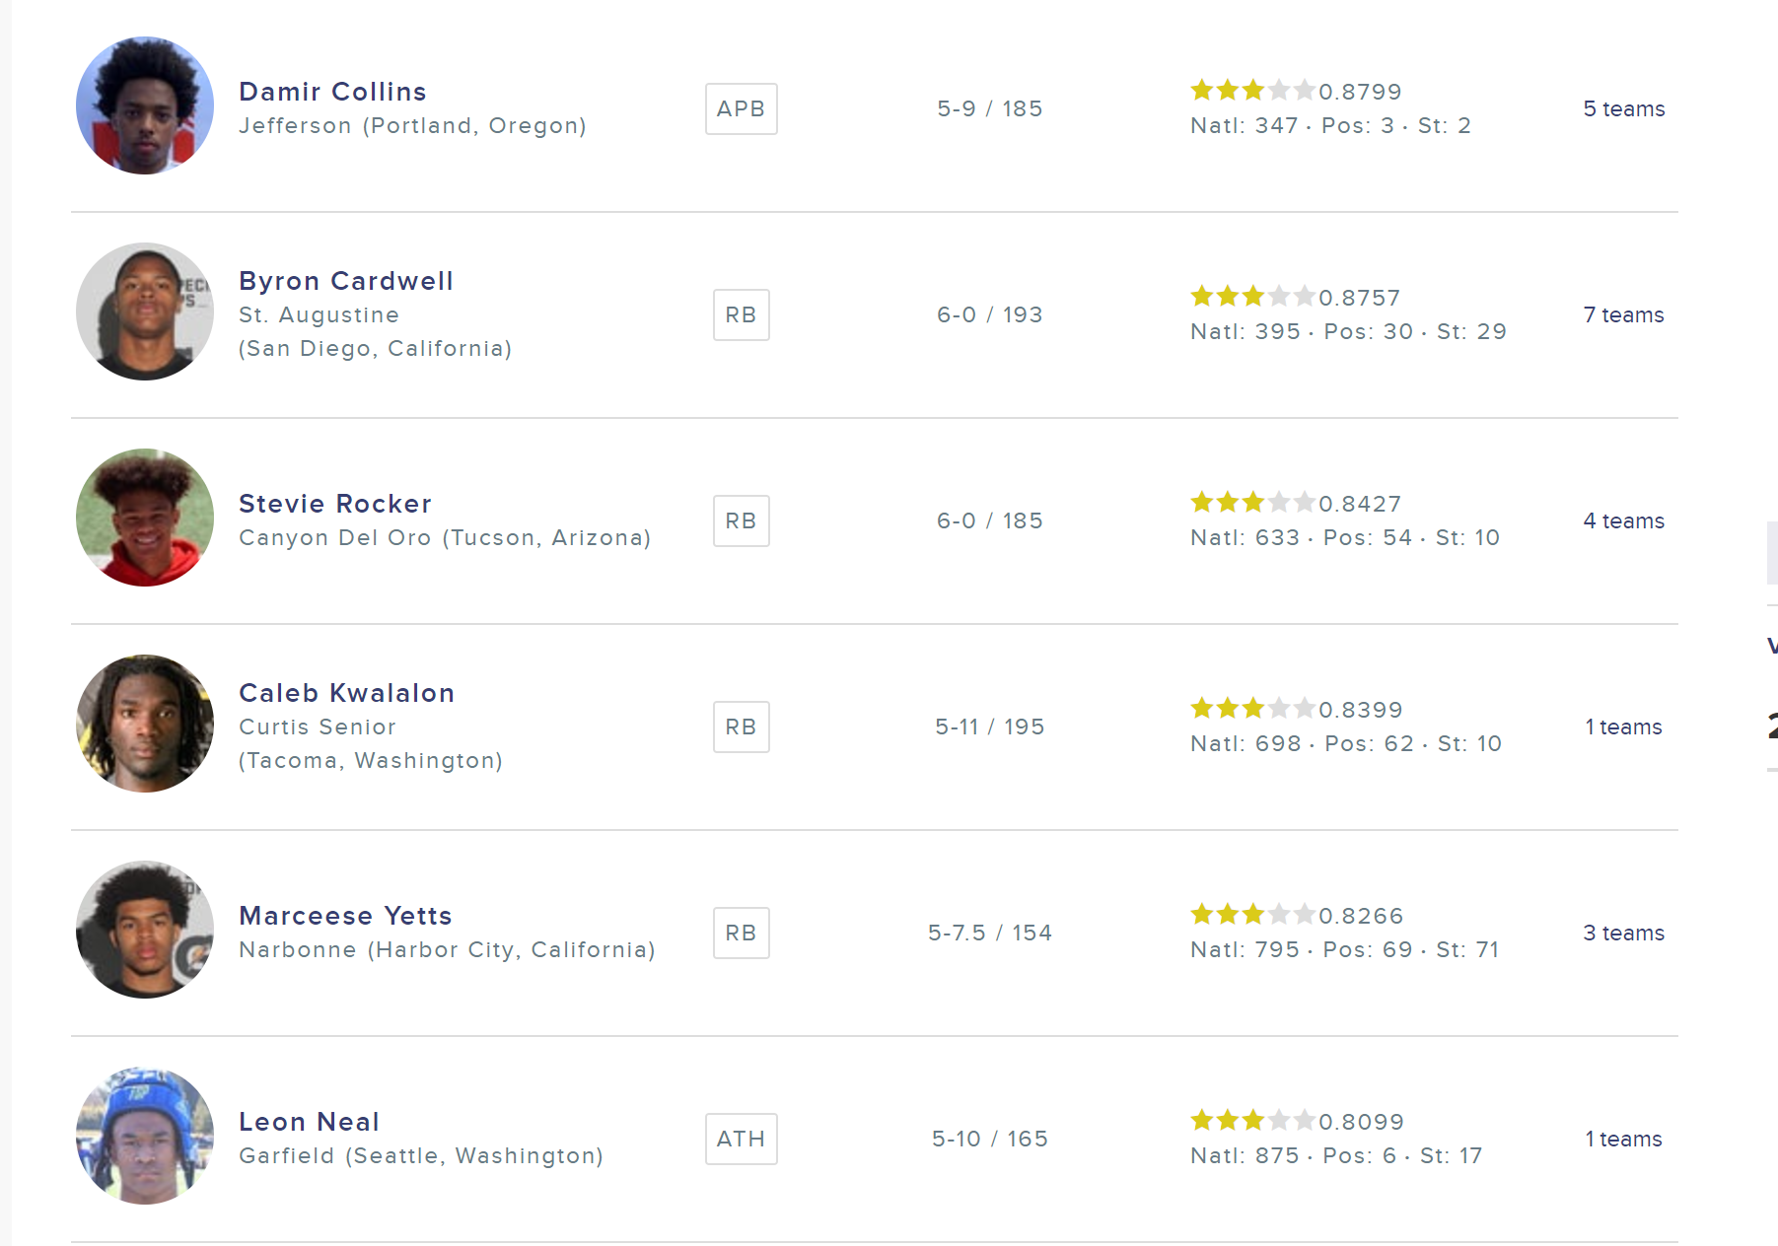
Task: Click Caleb Kwalalon's profile photo
Action: click(x=145, y=724)
